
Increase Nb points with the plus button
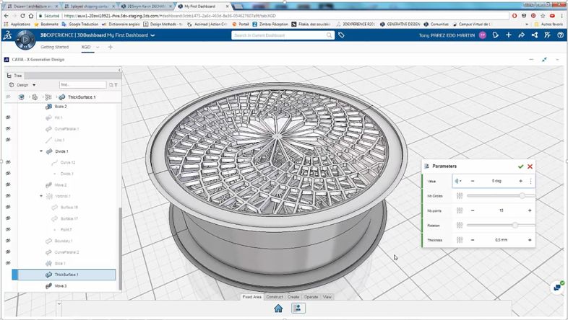(x=530, y=210)
